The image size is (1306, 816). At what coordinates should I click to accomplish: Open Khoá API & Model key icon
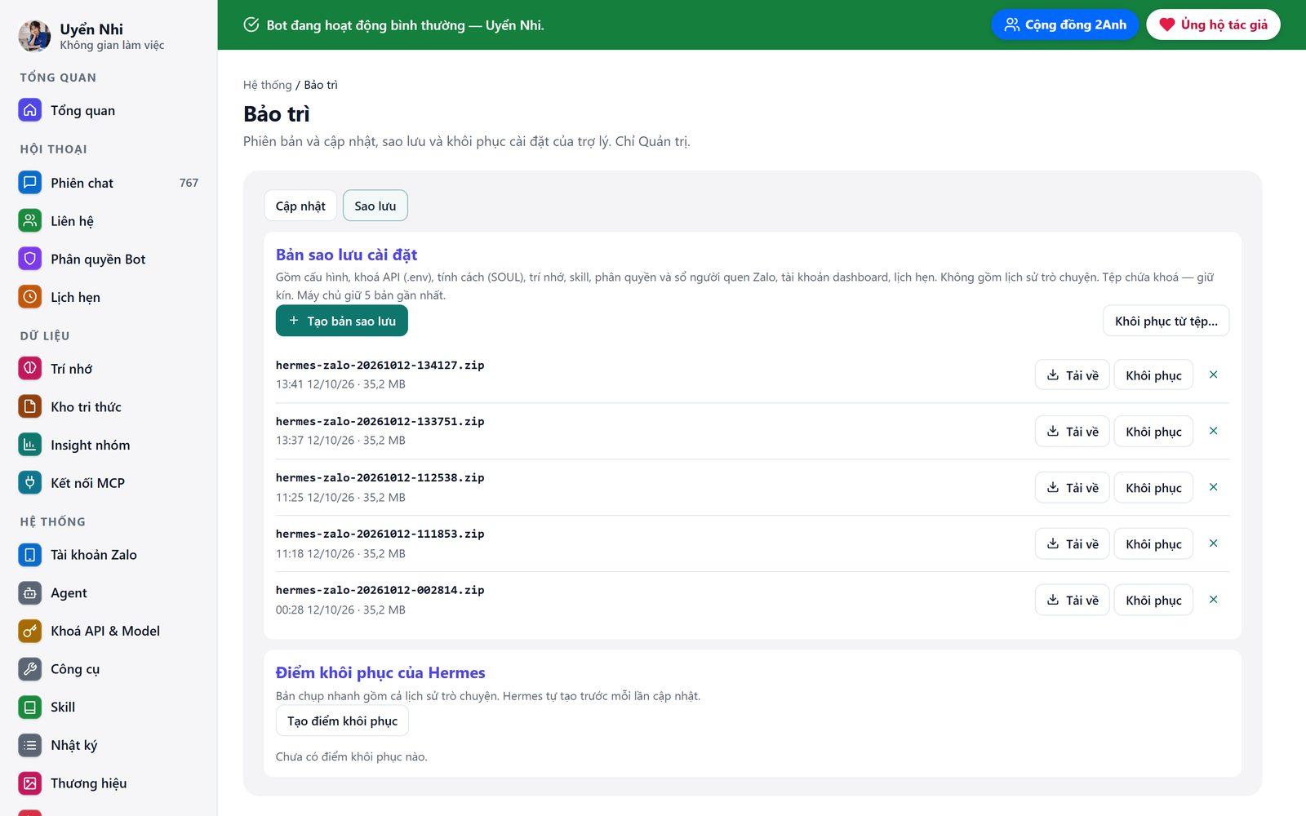click(x=30, y=631)
